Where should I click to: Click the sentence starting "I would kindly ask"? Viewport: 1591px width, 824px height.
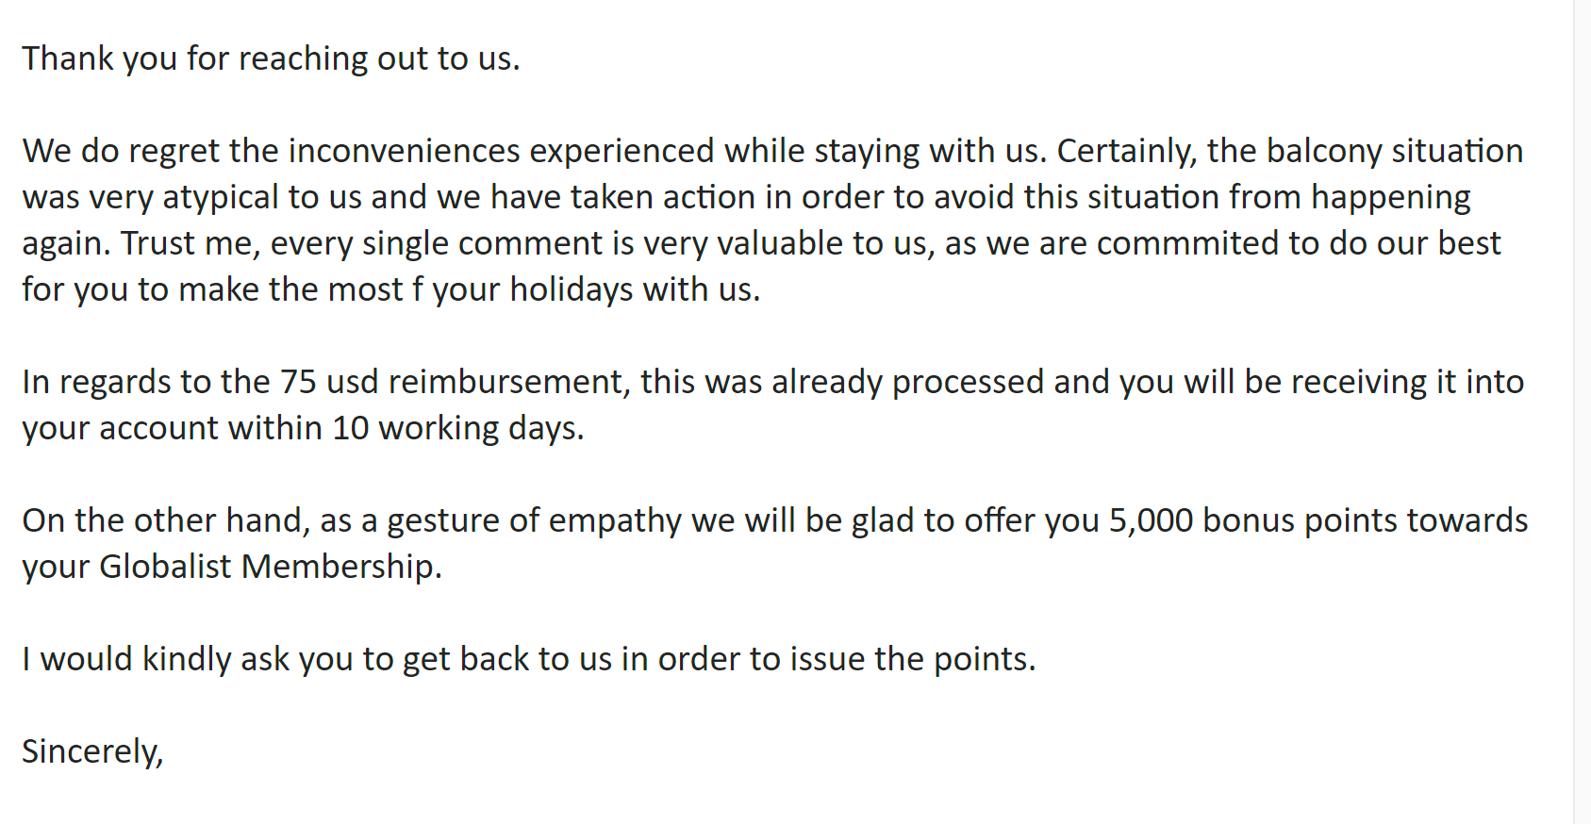[528, 659]
